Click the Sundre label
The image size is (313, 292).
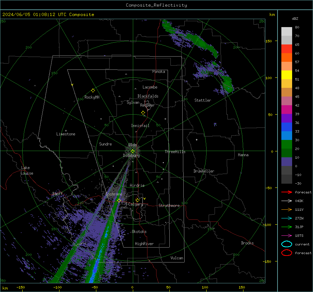(105, 144)
